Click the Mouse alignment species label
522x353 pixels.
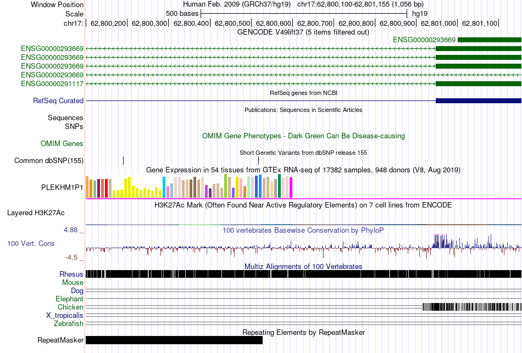click(x=73, y=283)
